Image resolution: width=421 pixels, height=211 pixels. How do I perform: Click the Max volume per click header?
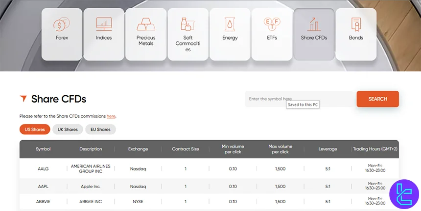pos(281,149)
